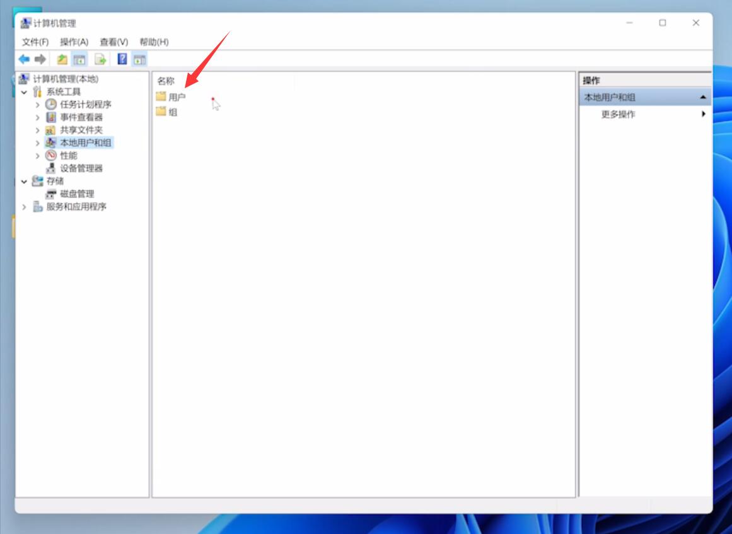
Task: Minimize the 计算机管理 window
Action: point(629,23)
